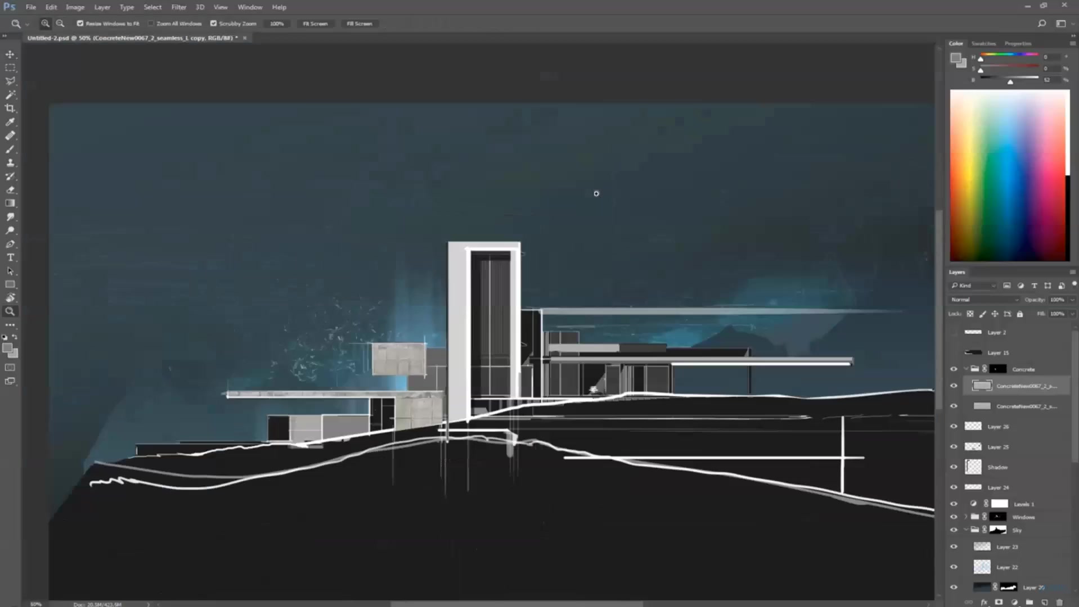
Task: Hide the Layer 26 layer
Action: click(x=954, y=427)
